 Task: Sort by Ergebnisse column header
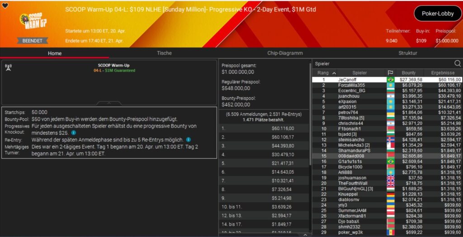point(443,73)
